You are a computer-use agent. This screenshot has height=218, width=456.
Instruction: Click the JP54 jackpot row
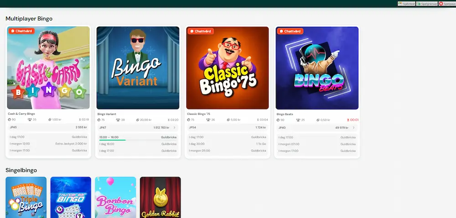(228, 128)
